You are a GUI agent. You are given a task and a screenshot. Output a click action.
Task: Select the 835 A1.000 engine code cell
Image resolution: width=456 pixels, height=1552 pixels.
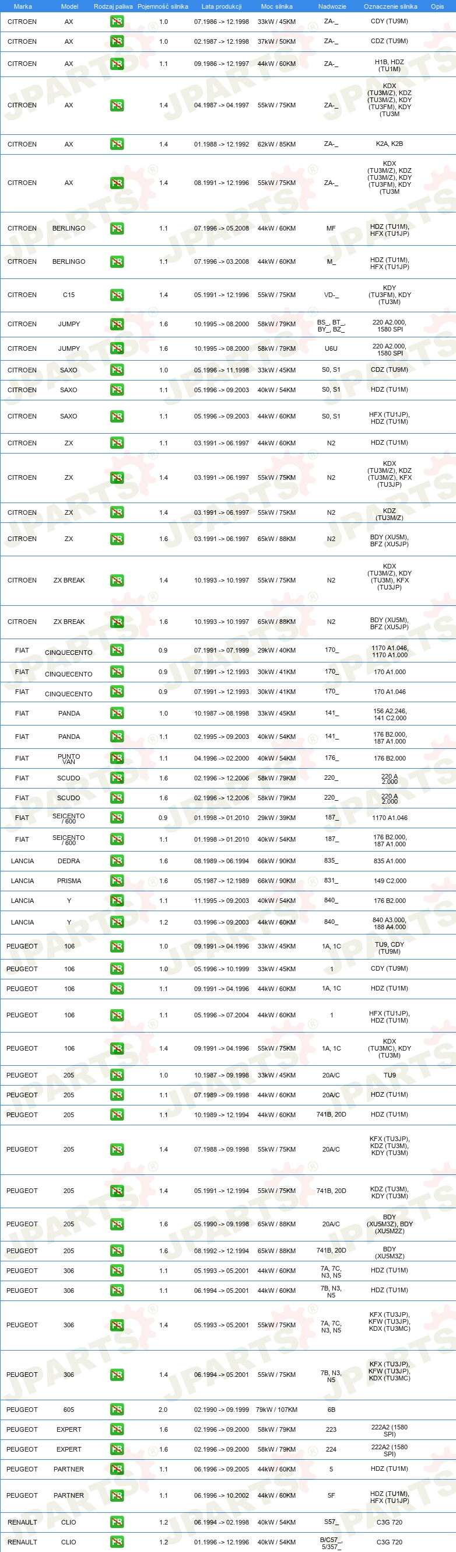coord(390,862)
